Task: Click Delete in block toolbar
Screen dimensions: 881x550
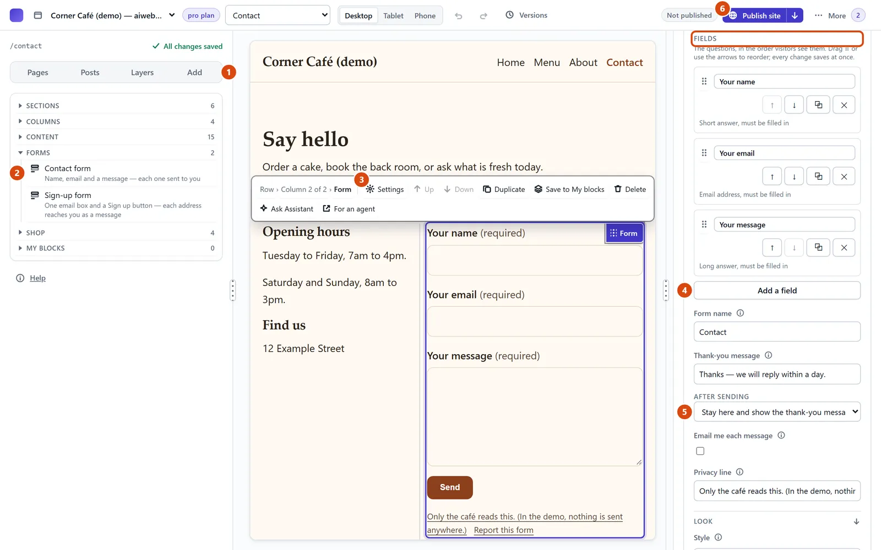Action: tap(630, 189)
